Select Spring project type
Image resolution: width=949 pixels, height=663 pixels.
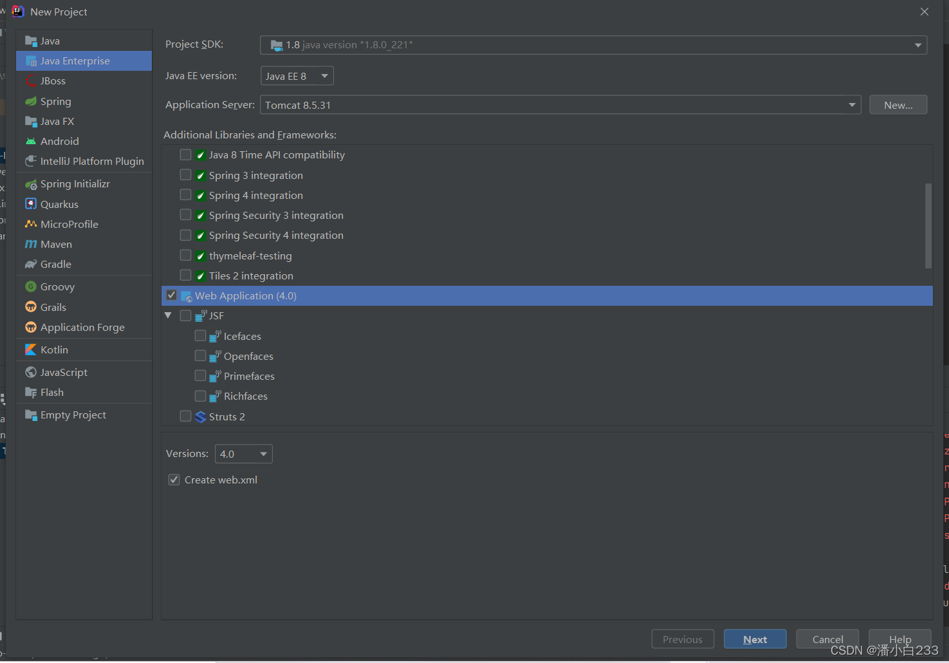(84, 102)
